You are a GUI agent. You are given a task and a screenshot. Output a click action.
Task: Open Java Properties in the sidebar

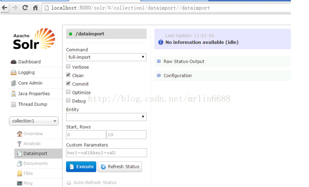pos(34,93)
